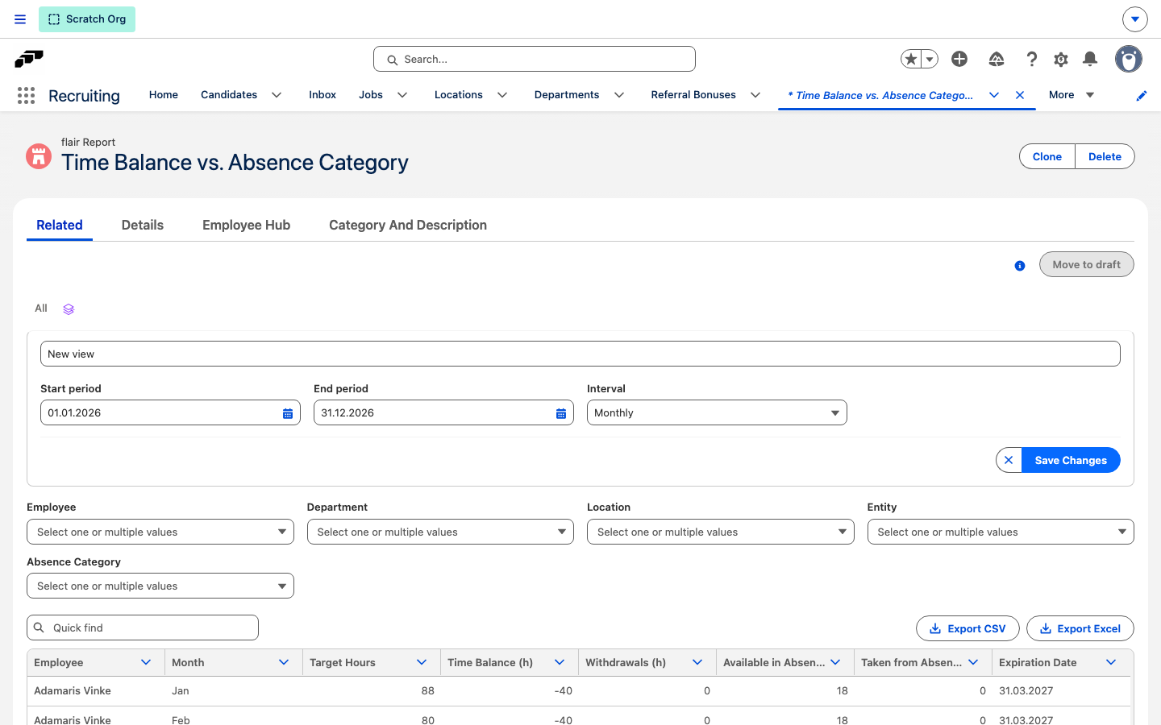The width and height of the screenshot is (1161, 725).
Task: Click the Save Changes button
Action: point(1071,460)
